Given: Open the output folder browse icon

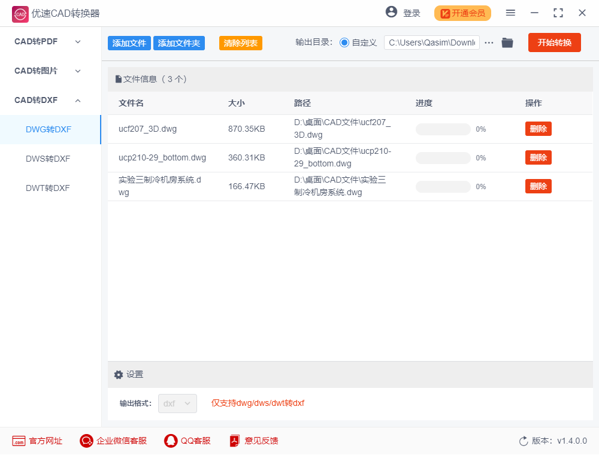Looking at the screenshot, I should click(507, 43).
